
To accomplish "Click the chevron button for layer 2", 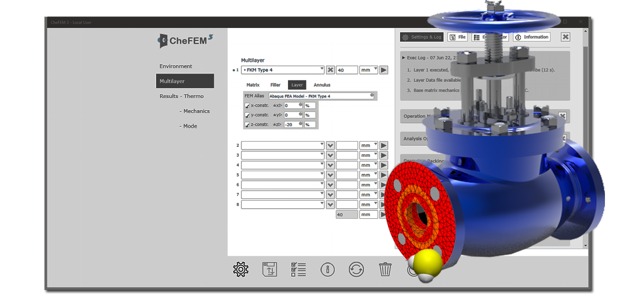I will 330,145.
